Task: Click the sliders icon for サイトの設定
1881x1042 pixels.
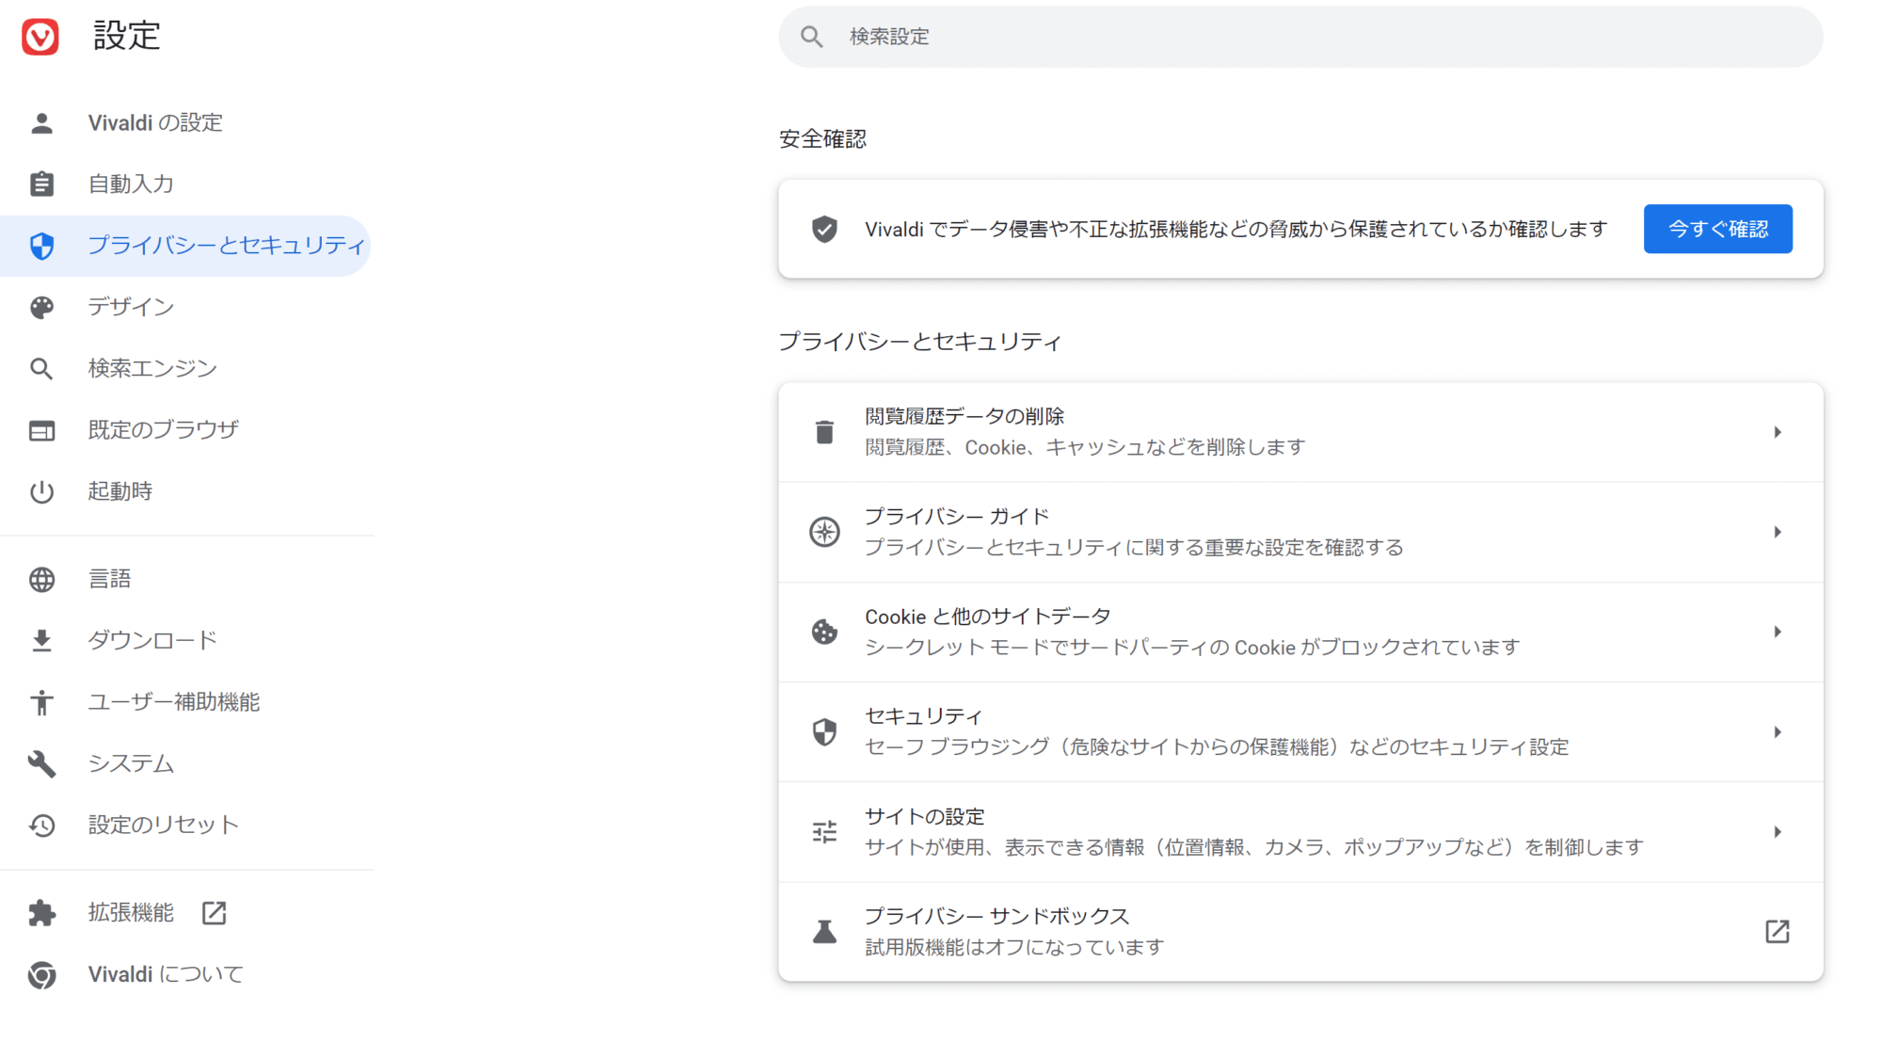Action: pos(824,832)
